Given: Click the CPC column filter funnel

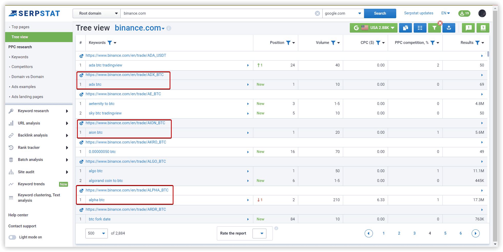Looking at the screenshot, I should [378, 43].
